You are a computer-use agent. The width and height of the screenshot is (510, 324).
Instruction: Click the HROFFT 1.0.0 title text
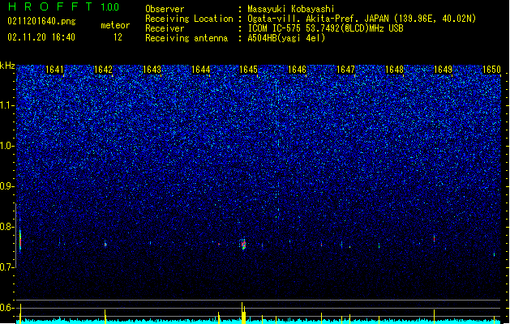point(64,6)
